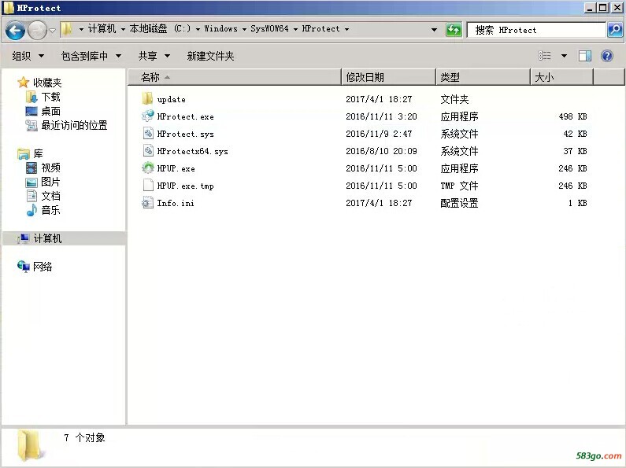Click the file name HProtect.exe
This screenshot has height=468, width=626.
coord(185,116)
